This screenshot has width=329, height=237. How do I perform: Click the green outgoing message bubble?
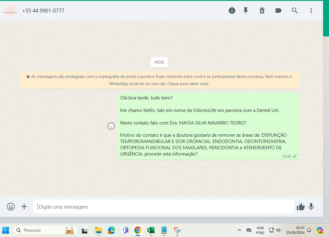pos(208,126)
